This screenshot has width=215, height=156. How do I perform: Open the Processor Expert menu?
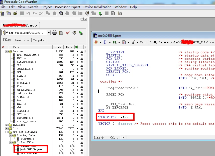click(x=67, y=7)
